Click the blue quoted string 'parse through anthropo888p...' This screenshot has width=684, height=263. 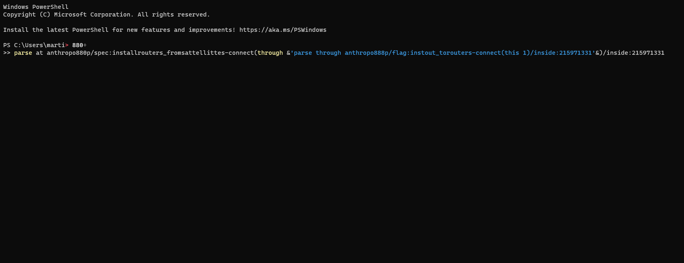[443, 53]
